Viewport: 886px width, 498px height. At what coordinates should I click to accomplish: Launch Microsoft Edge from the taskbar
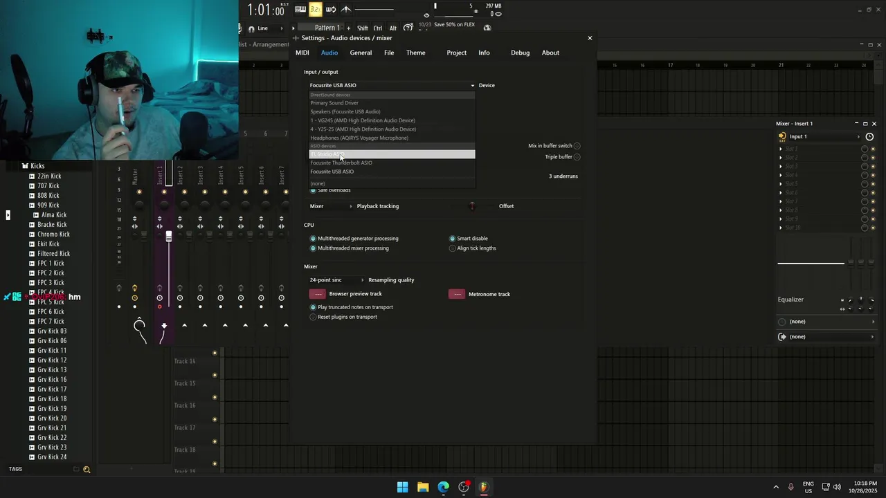(443, 487)
